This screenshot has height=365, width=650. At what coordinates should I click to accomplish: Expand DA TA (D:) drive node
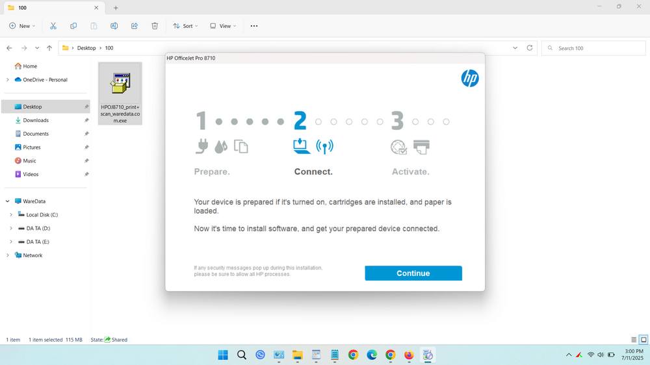(11, 228)
